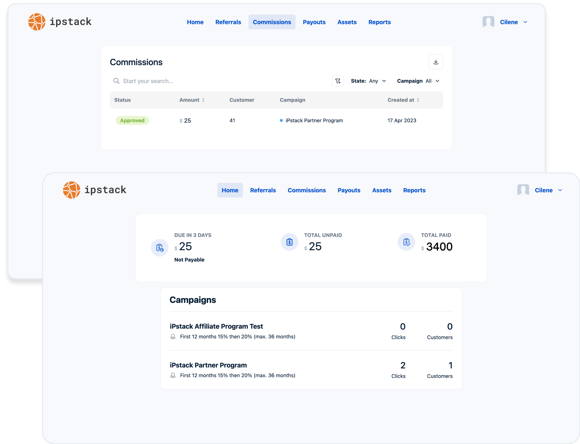The height and width of the screenshot is (444, 580).
Task: Go to Payouts in the front window
Action: [349, 190]
